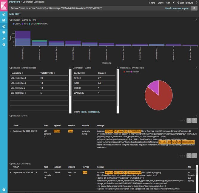Click next time range arrow
This screenshot has width=199, height=193.
(197, 3)
